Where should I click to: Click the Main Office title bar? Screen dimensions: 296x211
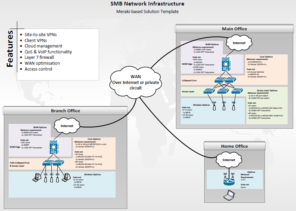(234, 29)
